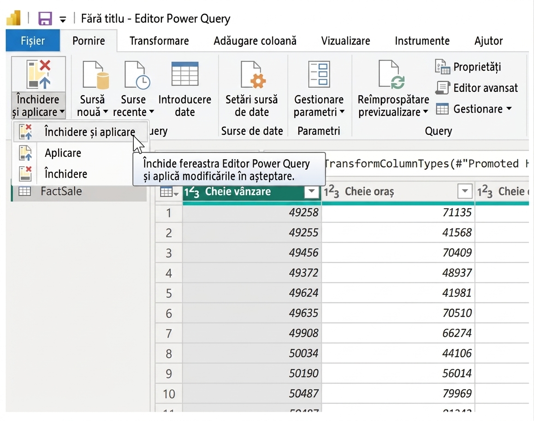
Task: Click the cell with value 49456
Action: [252, 253]
